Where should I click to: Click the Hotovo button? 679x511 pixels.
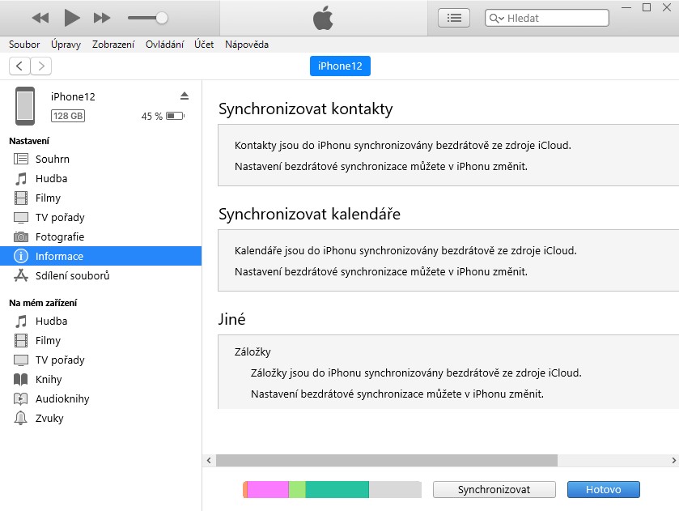coord(603,490)
